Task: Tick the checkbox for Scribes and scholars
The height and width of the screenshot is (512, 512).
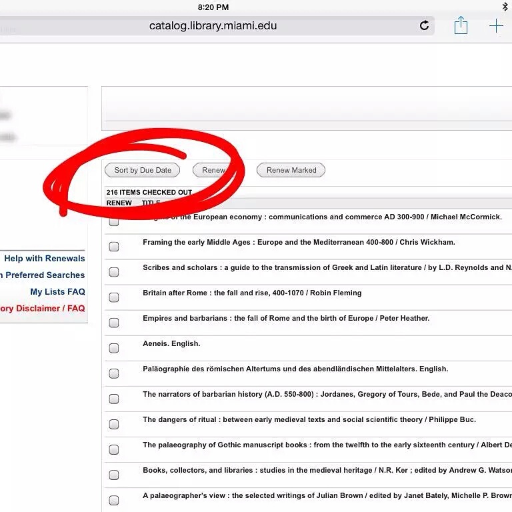Action: click(114, 272)
